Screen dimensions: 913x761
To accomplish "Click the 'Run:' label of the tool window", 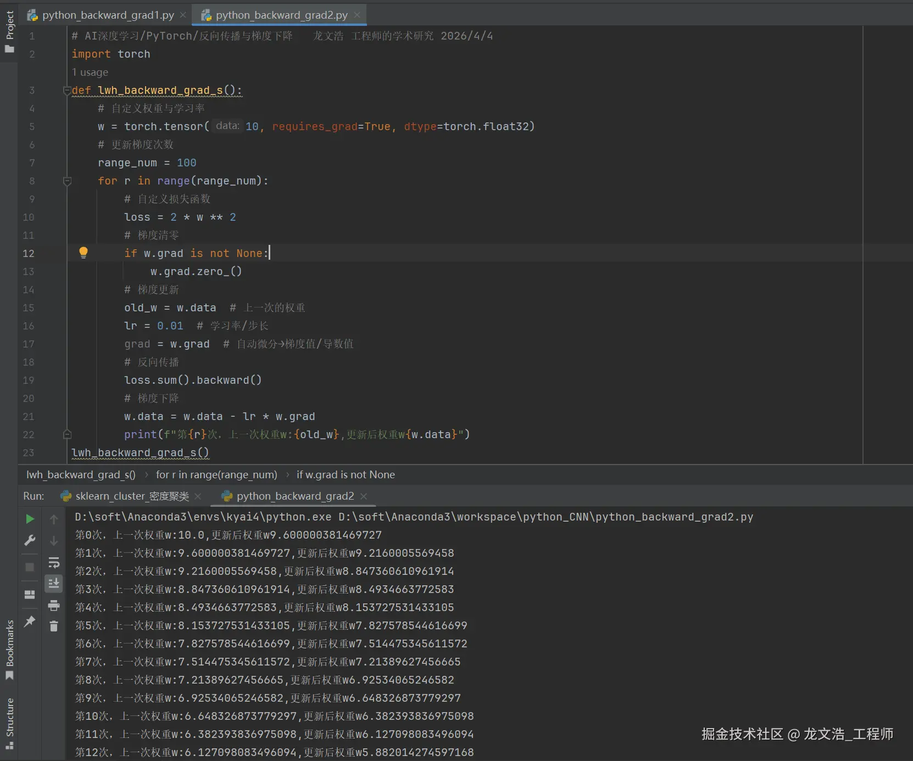I will pos(34,496).
